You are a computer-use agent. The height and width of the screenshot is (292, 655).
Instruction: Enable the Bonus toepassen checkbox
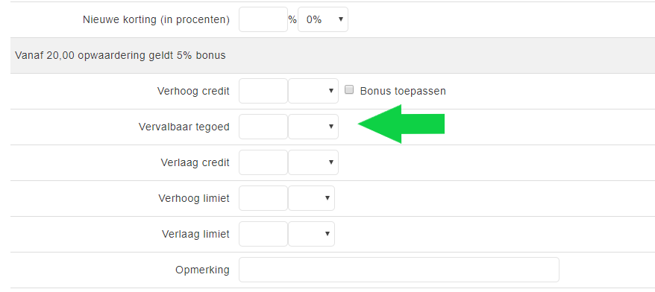(349, 89)
